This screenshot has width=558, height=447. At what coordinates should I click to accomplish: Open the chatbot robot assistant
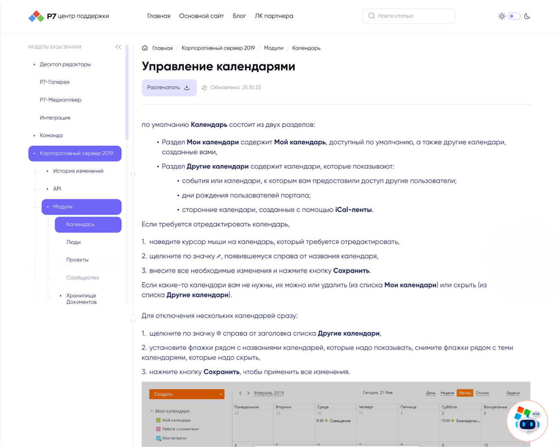pyautogui.click(x=527, y=421)
